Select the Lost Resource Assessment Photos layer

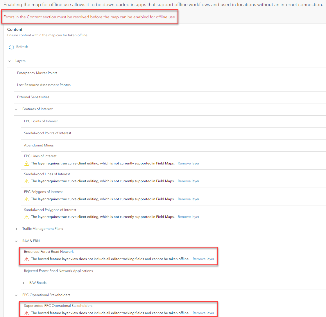tap(44, 85)
